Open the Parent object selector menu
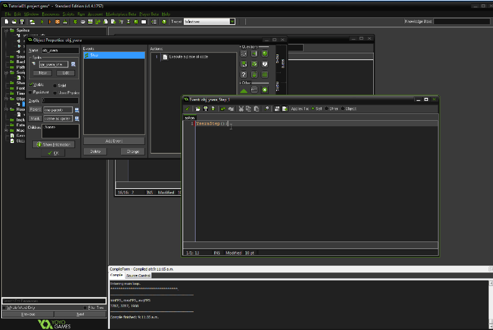 (77, 110)
